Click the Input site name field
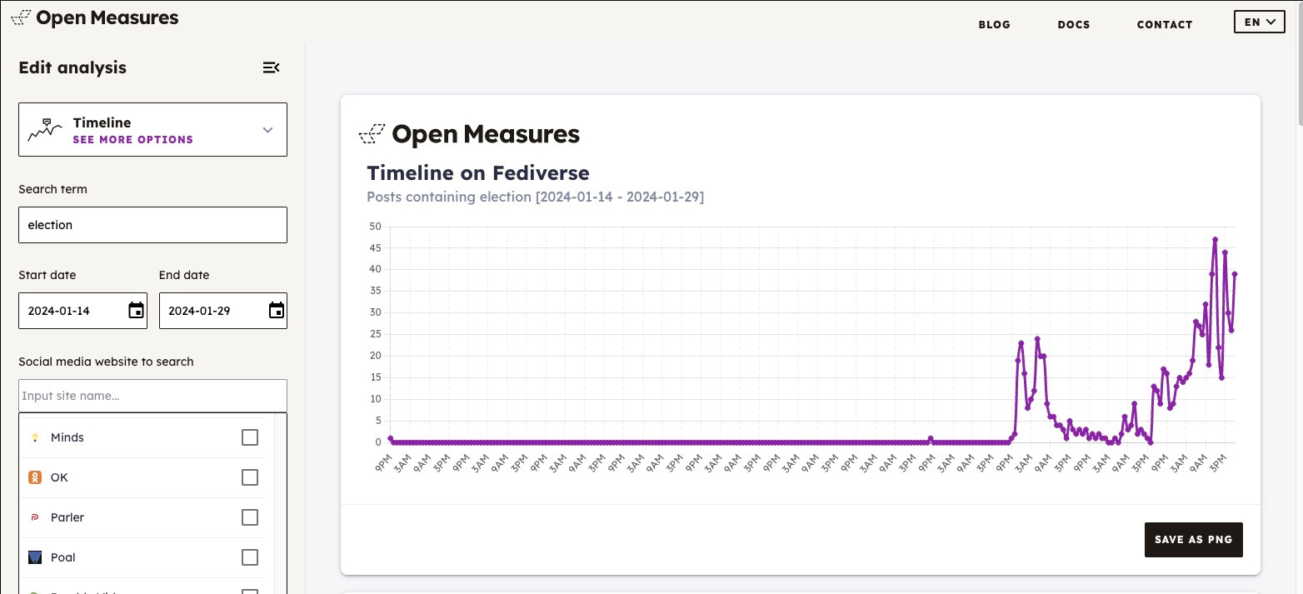 click(x=152, y=396)
